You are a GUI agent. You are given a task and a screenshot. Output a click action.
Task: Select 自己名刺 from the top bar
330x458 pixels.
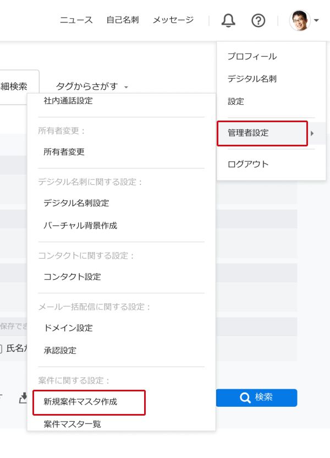pyautogui.click(x=122, y=19)
